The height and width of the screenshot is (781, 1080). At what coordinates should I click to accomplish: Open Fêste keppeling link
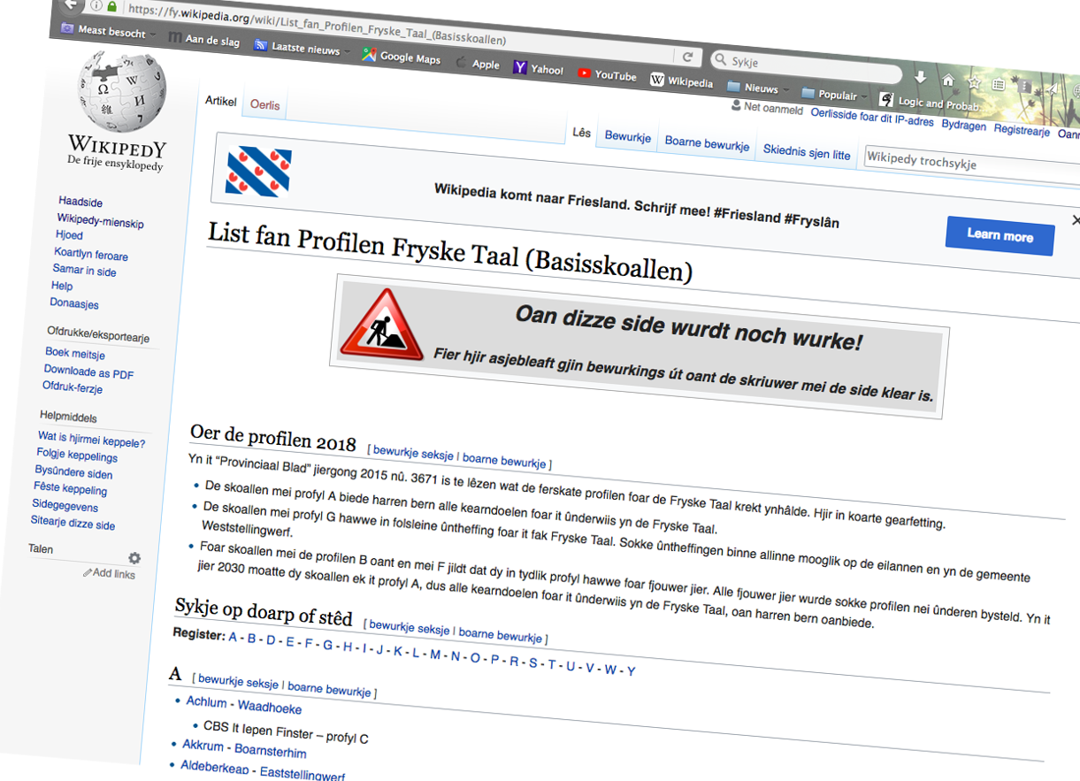pyautogui.click(x=70, y=488)
